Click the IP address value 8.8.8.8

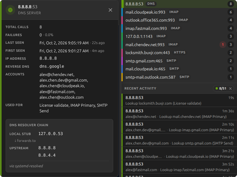[48, 58]
